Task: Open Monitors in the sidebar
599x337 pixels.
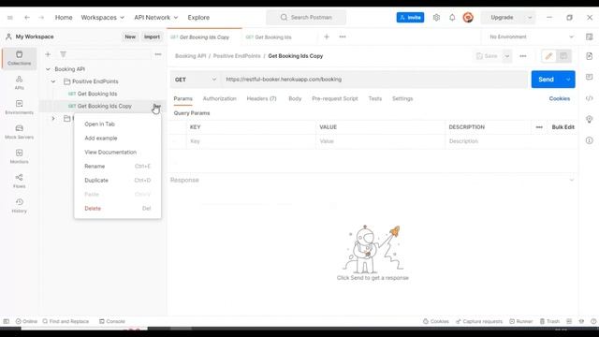Action: coord(19,156)
